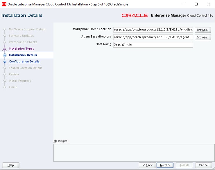This screenshot has width=215, height=170.
Task: Click the Messages label
Action: pyautogui.click(x=61, y=141)
